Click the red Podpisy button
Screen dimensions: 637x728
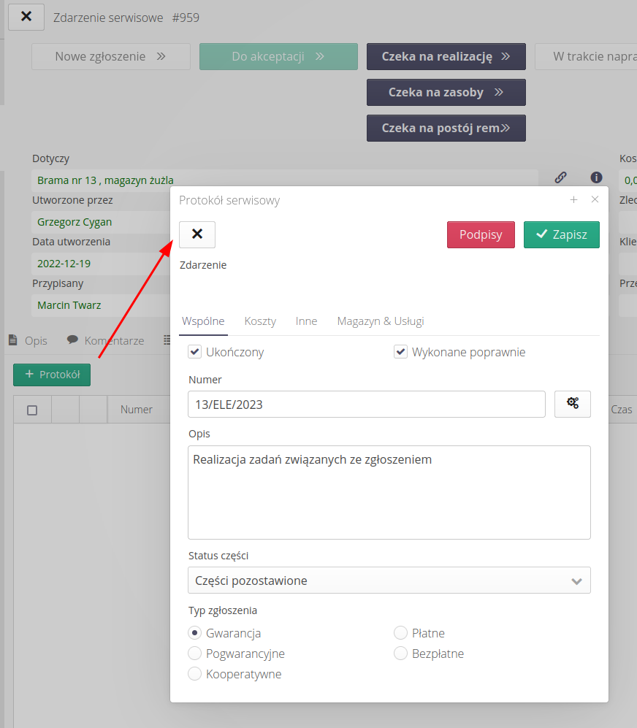pos(481,234)
